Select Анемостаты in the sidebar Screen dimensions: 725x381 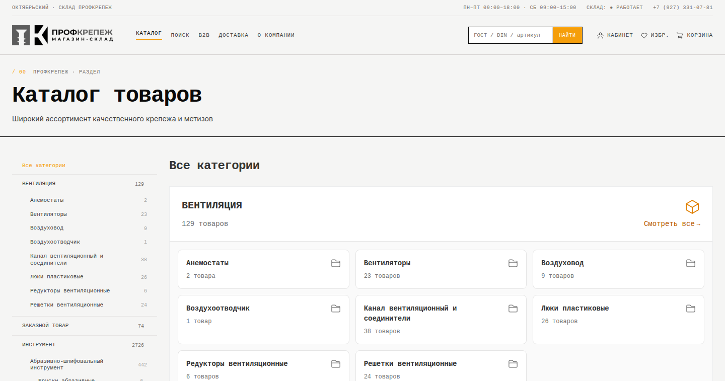(x=47, y=200)
